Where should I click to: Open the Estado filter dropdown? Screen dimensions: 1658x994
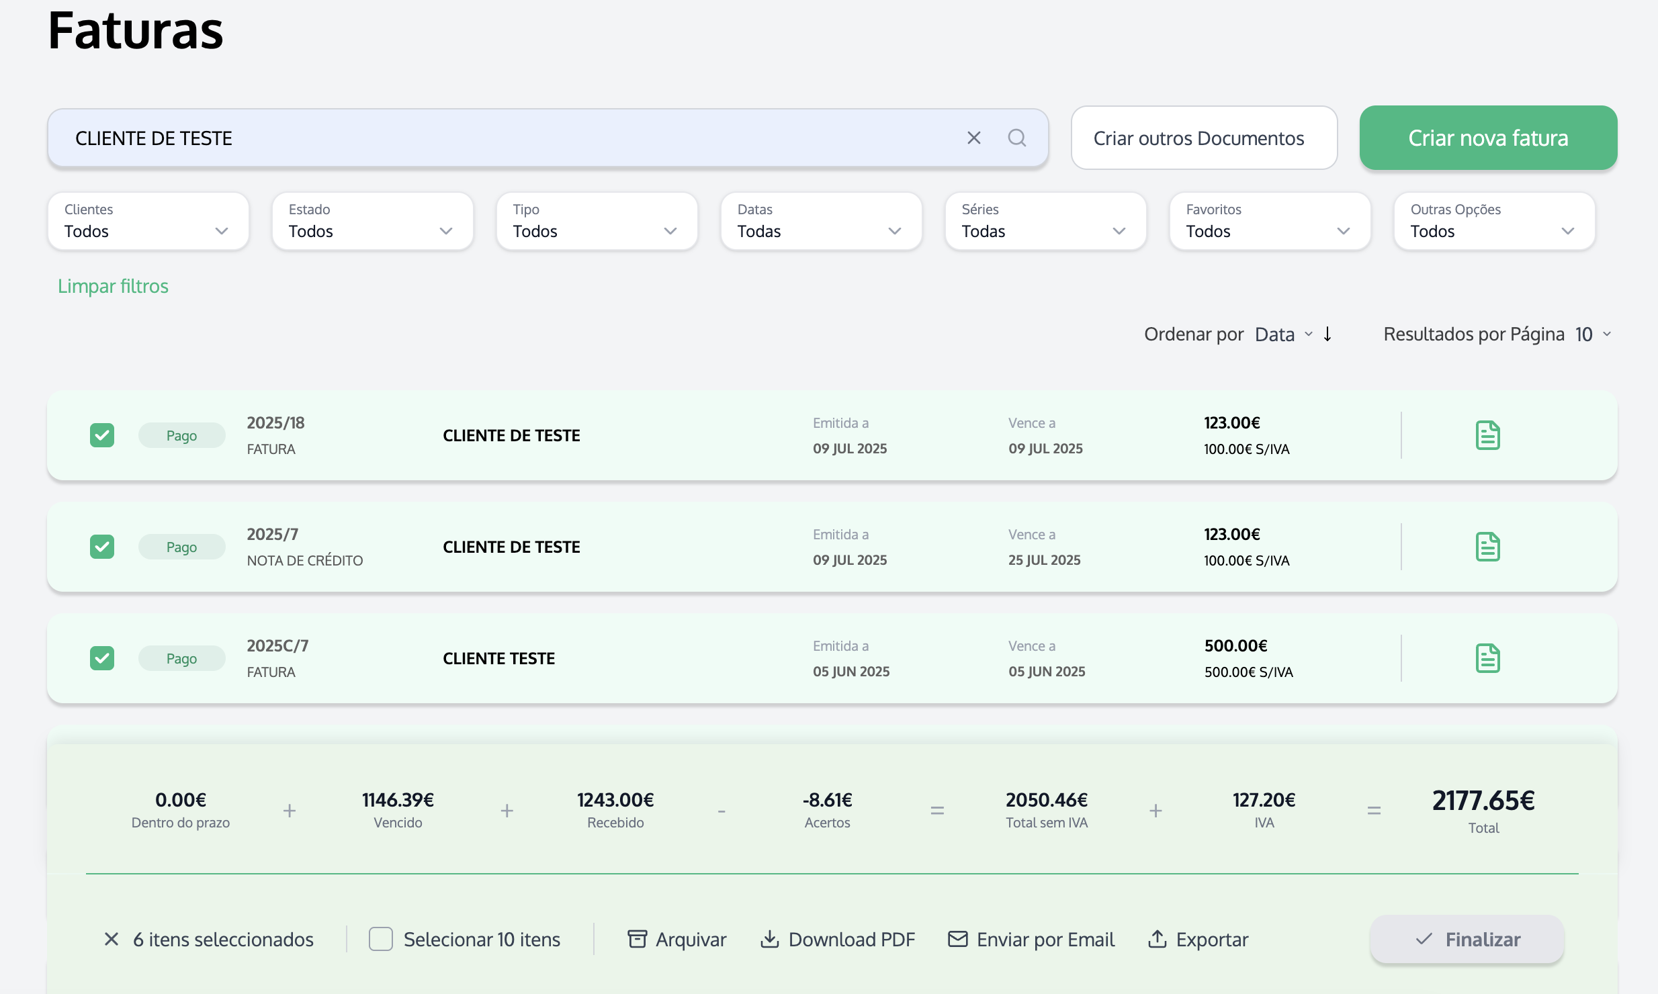(372, 221)
